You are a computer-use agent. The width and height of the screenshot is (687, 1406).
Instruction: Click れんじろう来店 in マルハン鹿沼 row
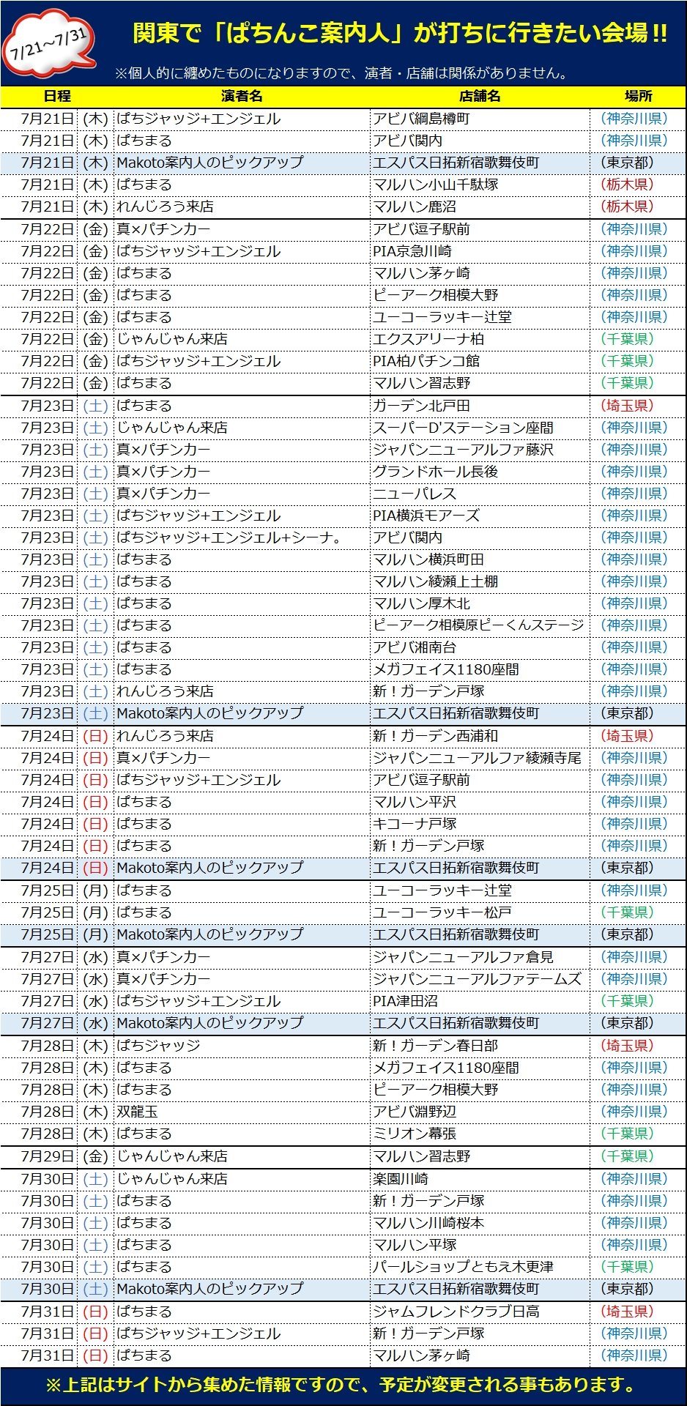coord(165,207)
